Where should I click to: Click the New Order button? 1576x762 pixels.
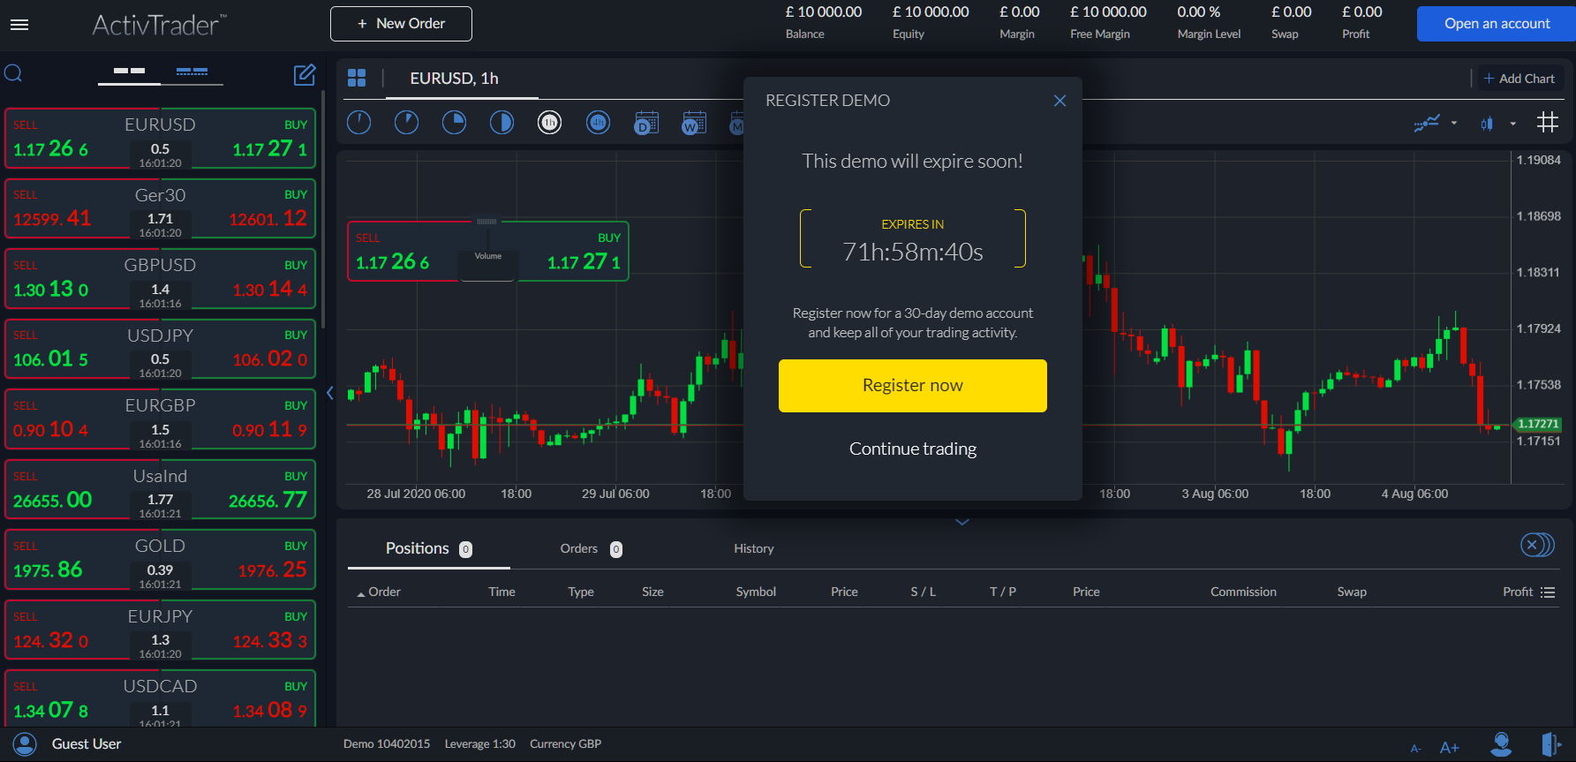coord(401,24)
